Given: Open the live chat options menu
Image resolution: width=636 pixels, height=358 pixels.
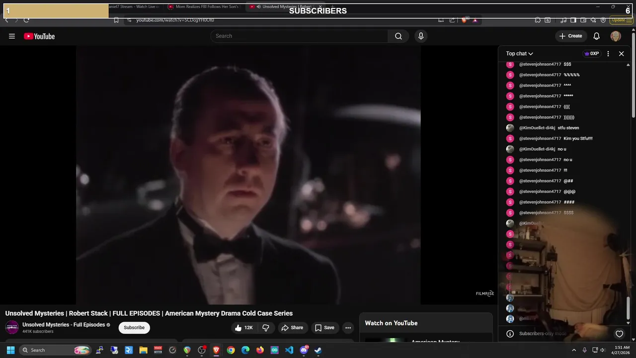Looking at the screenshot, I should coord(608,54).
